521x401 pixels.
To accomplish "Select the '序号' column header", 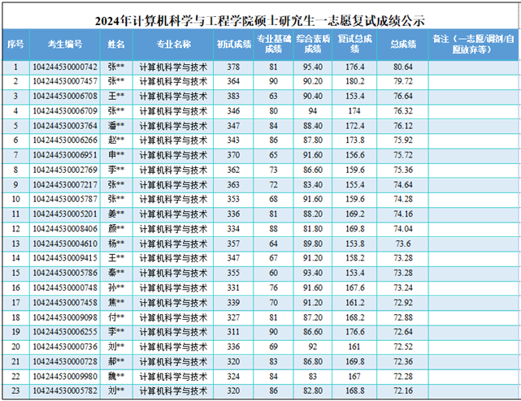I will pos(15,44).
